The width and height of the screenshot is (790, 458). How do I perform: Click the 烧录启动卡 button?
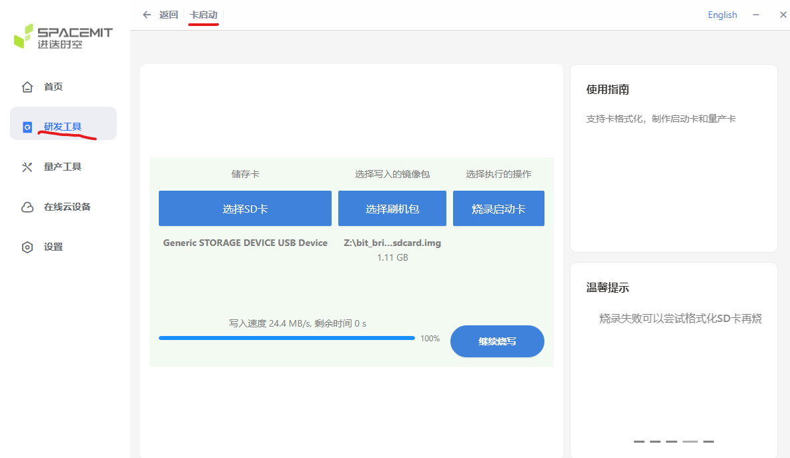tap(498, 209)
